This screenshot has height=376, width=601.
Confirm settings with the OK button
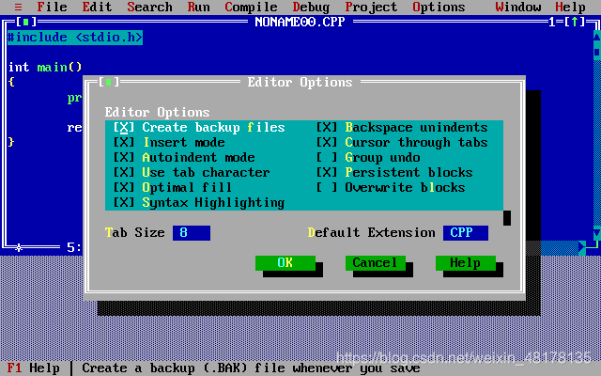[285, 263]
